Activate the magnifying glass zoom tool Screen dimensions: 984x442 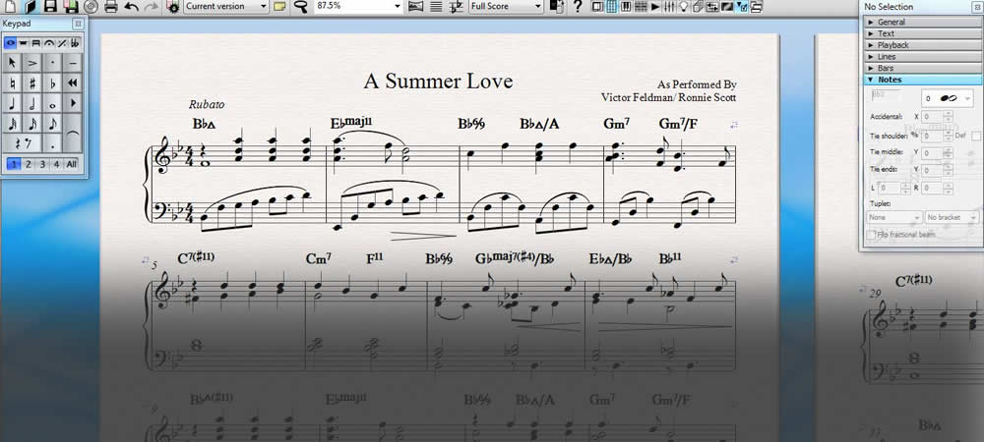click(302, 6)
